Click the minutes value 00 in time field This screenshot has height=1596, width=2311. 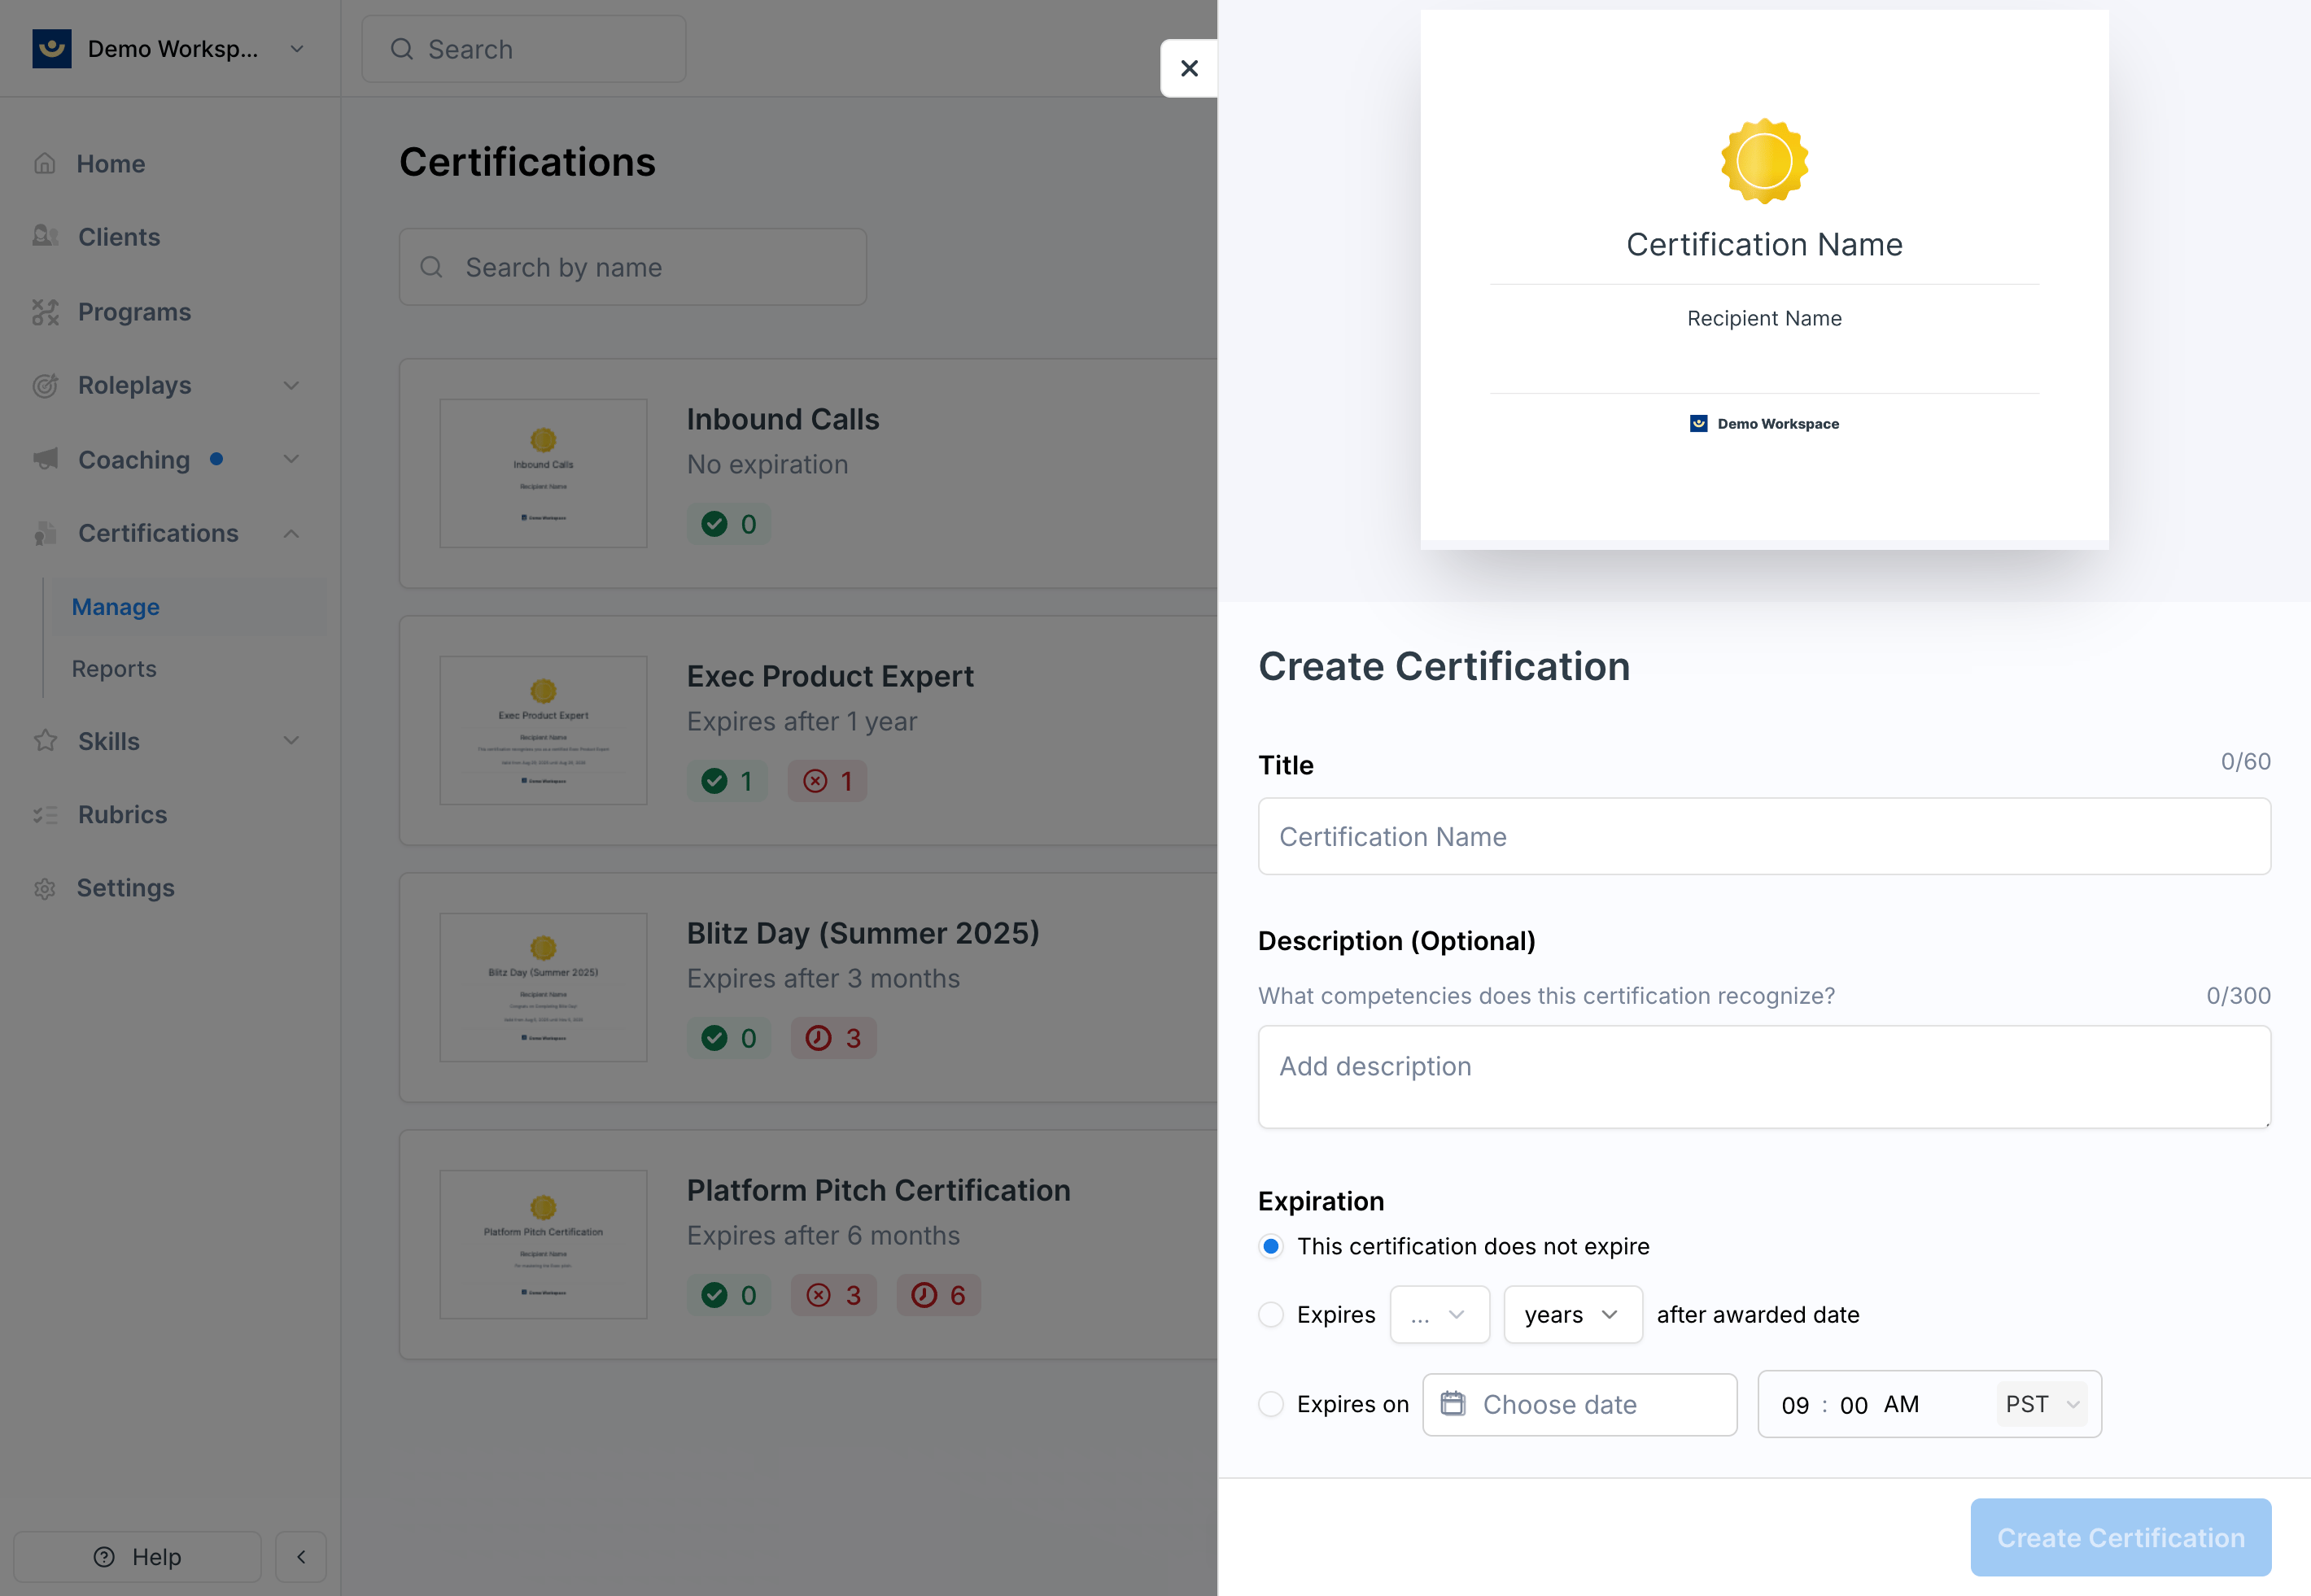tap(1853, 1405)
